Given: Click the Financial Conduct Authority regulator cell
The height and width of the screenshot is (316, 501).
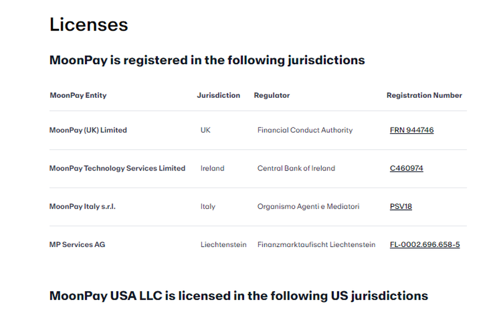Looking at the screenshot, I should (305, 130).
